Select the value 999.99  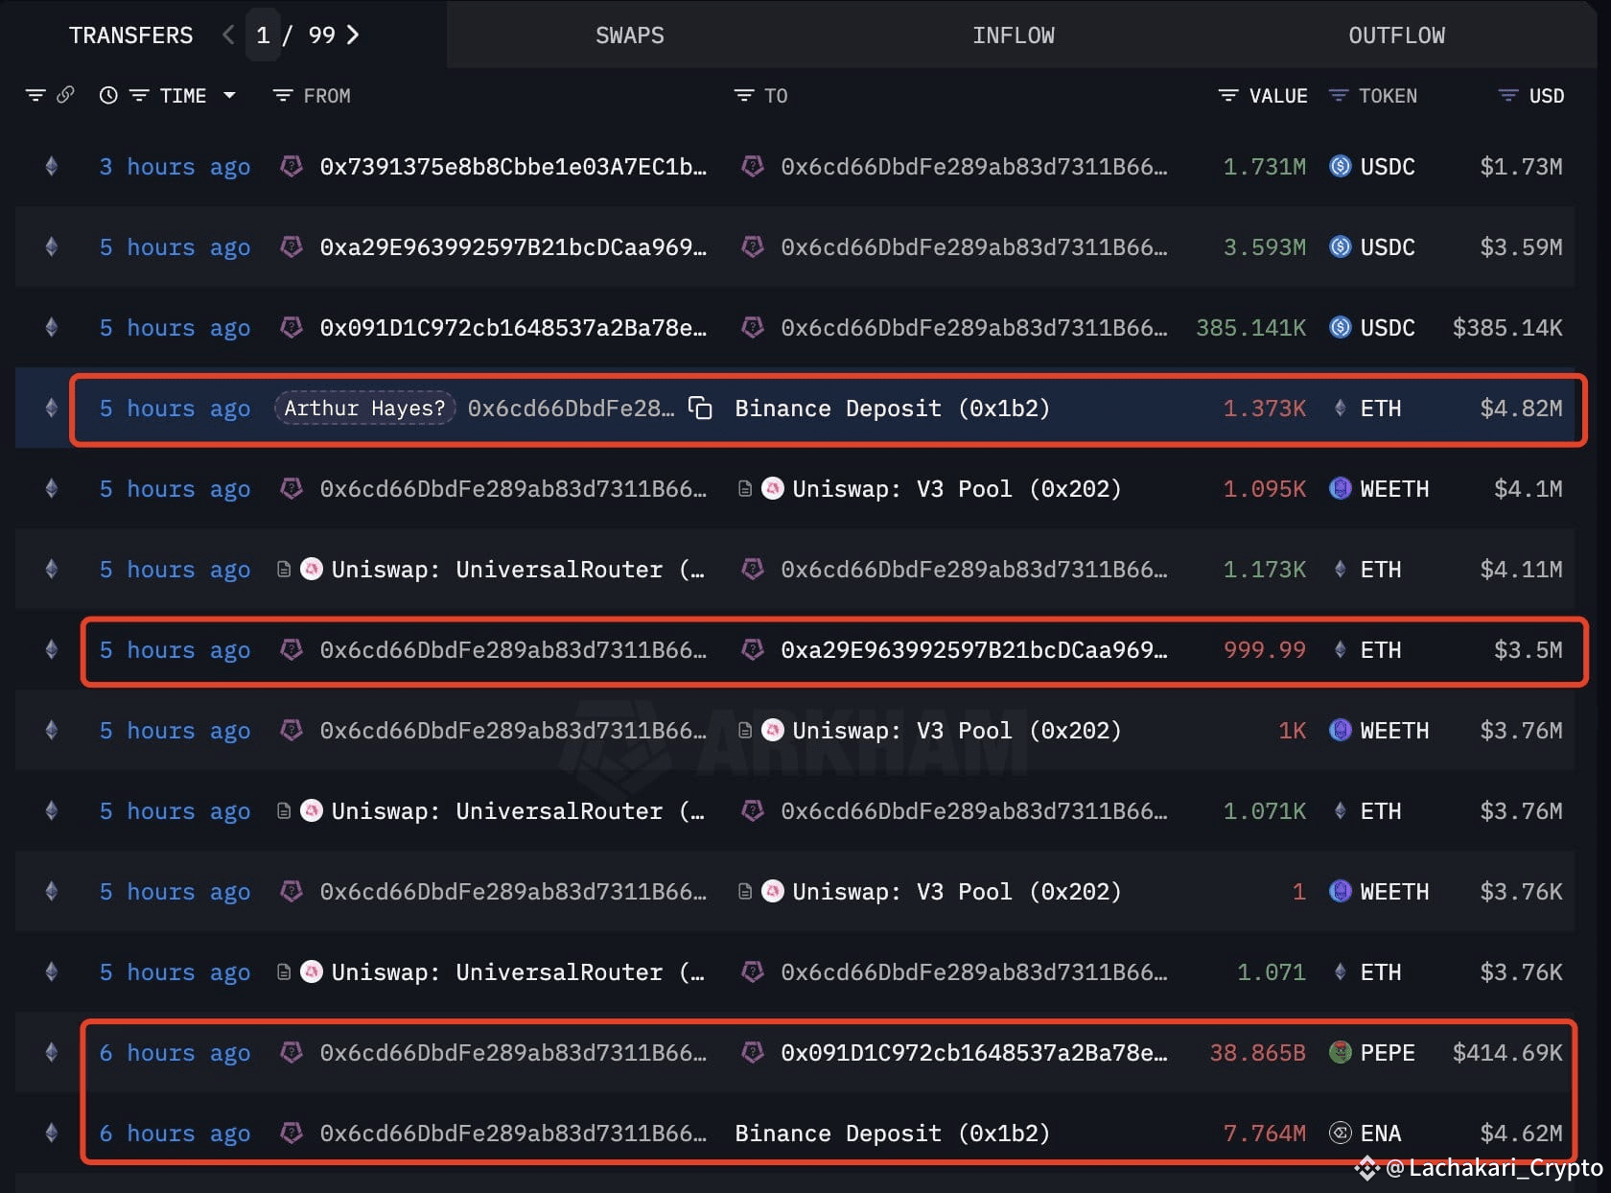coord(1264,650)
